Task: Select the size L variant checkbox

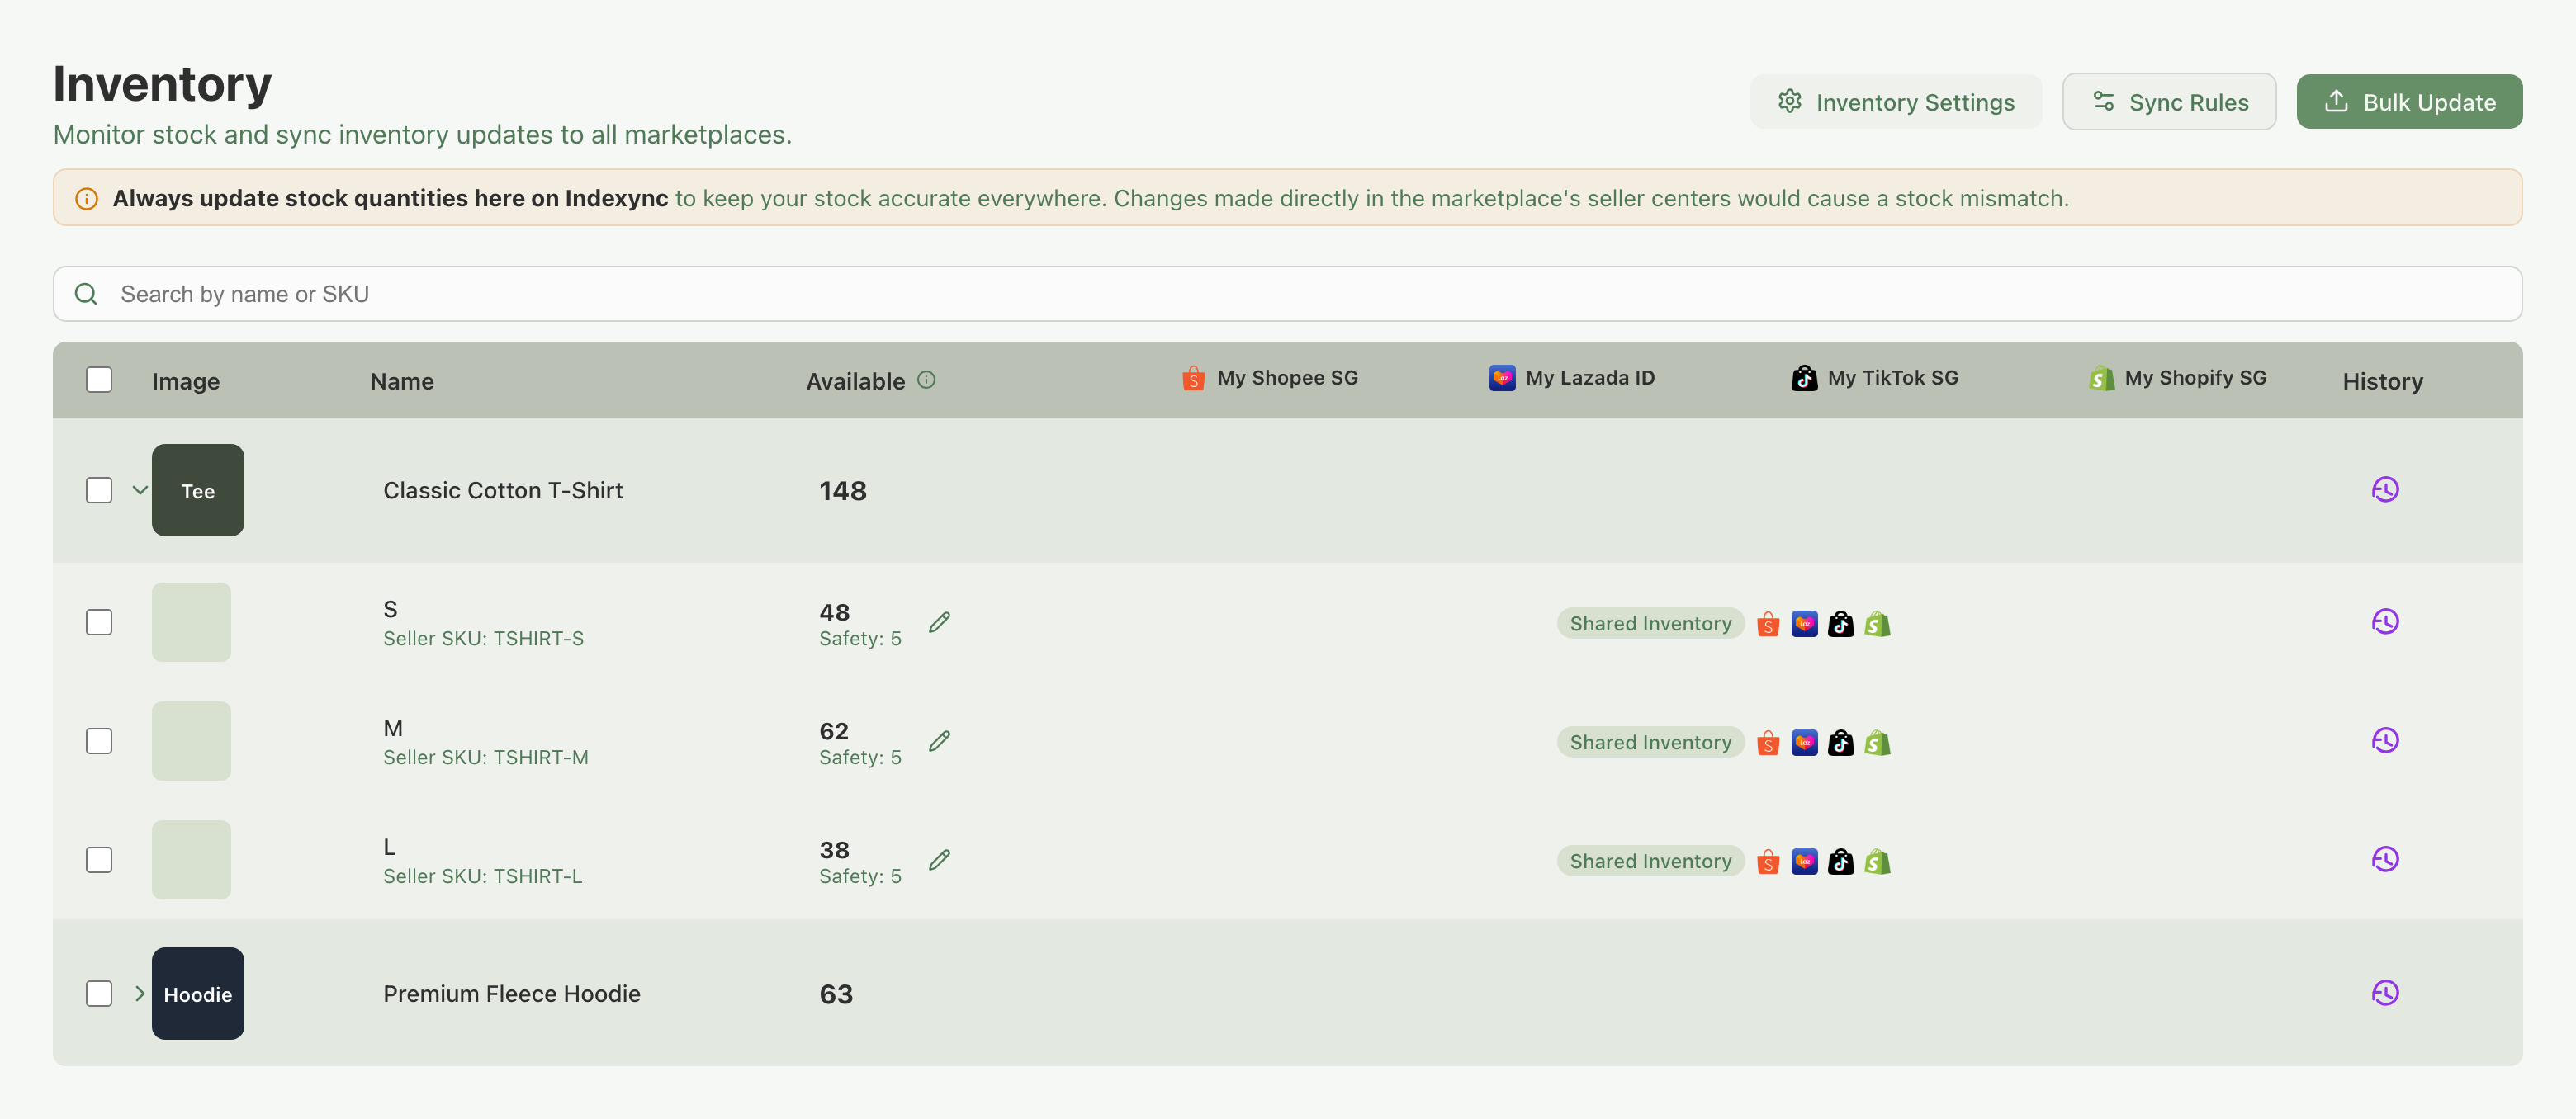Action: [99, 860]
